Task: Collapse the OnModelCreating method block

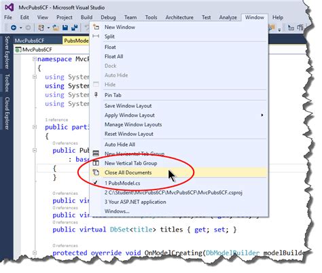Action: 35,253
